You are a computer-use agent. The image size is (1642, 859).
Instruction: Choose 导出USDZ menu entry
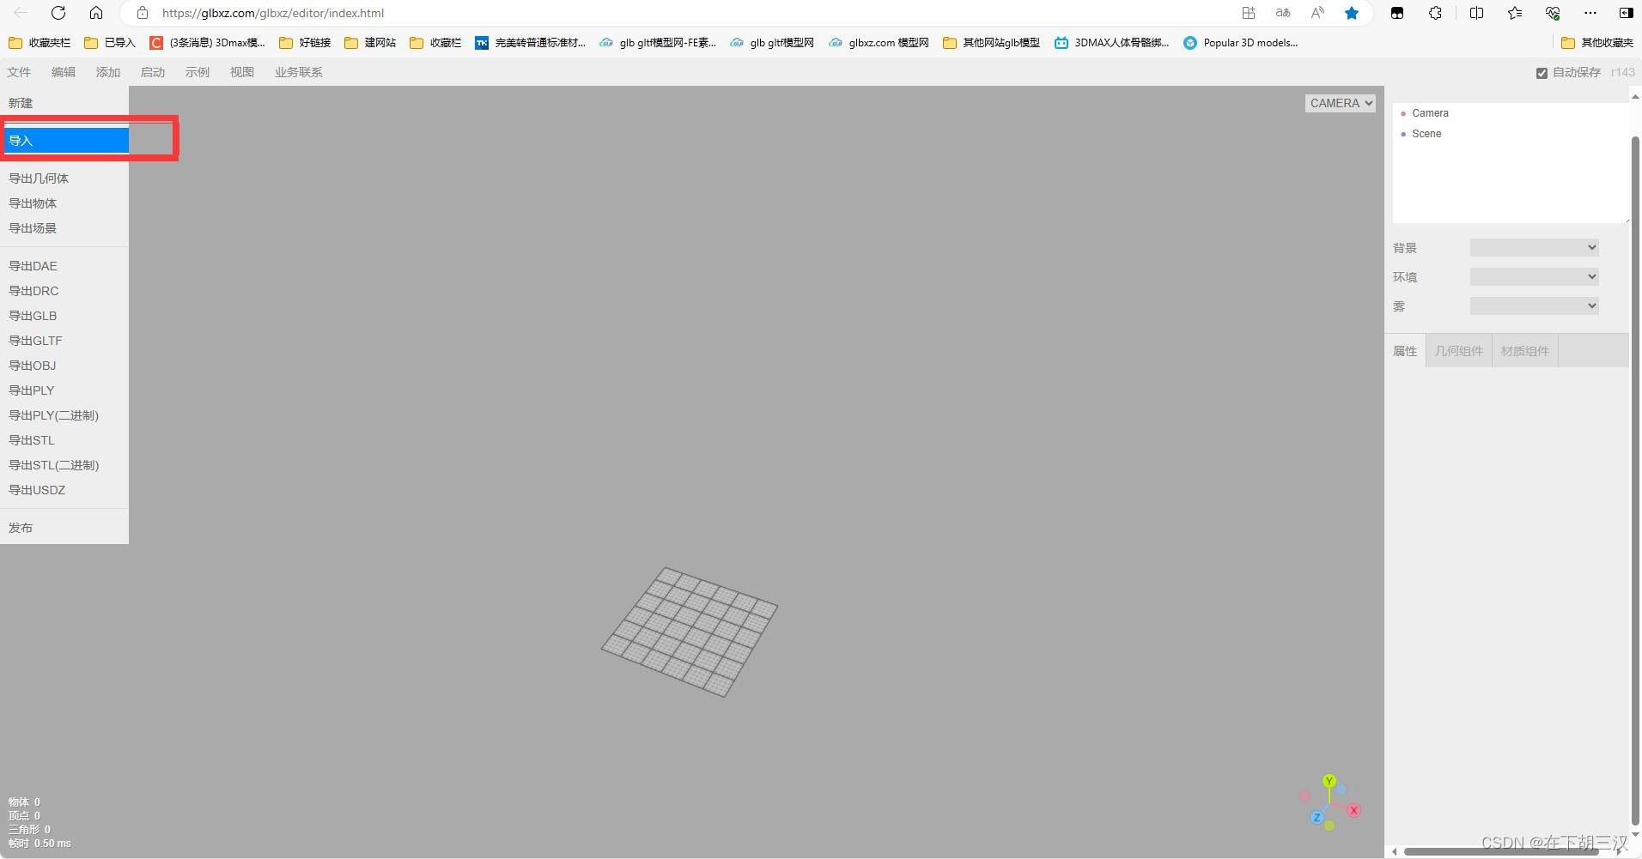click(x=64, y=490)
